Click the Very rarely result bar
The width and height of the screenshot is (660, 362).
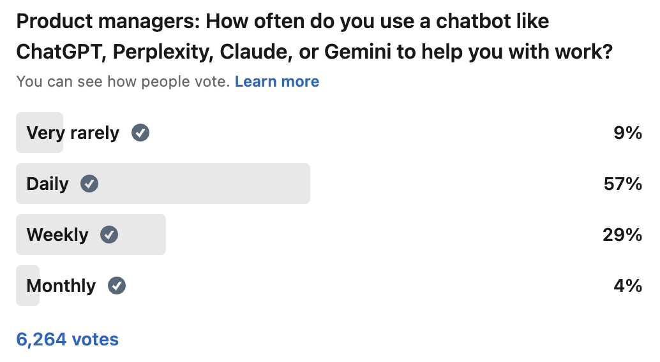pyautogui.click(x=40, y=133)
